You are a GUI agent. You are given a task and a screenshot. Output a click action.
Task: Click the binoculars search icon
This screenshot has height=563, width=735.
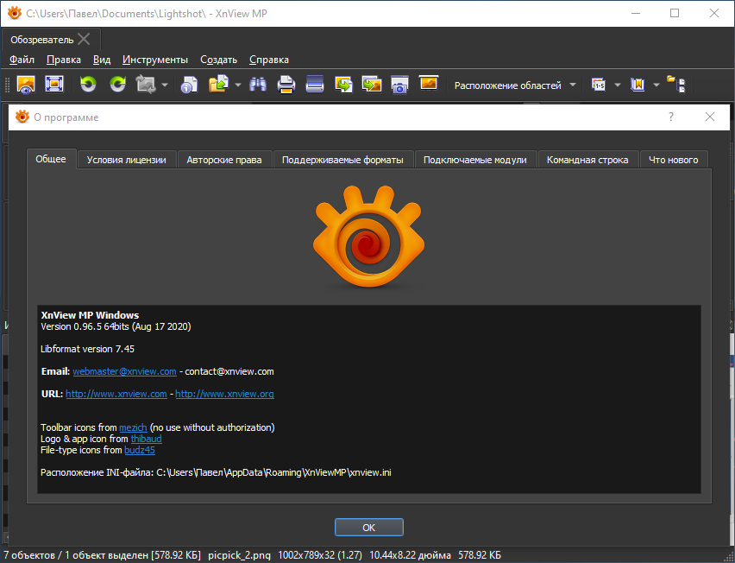pyautogui.click(x=258, y=85)
